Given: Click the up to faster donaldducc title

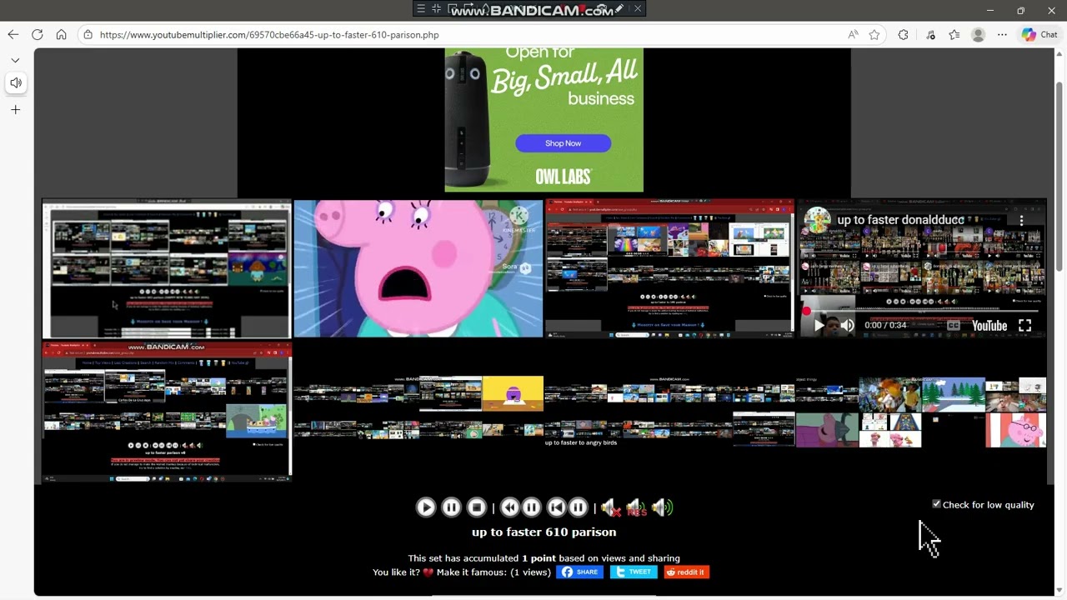Looking at the screenshot, I should coord(900,220).
